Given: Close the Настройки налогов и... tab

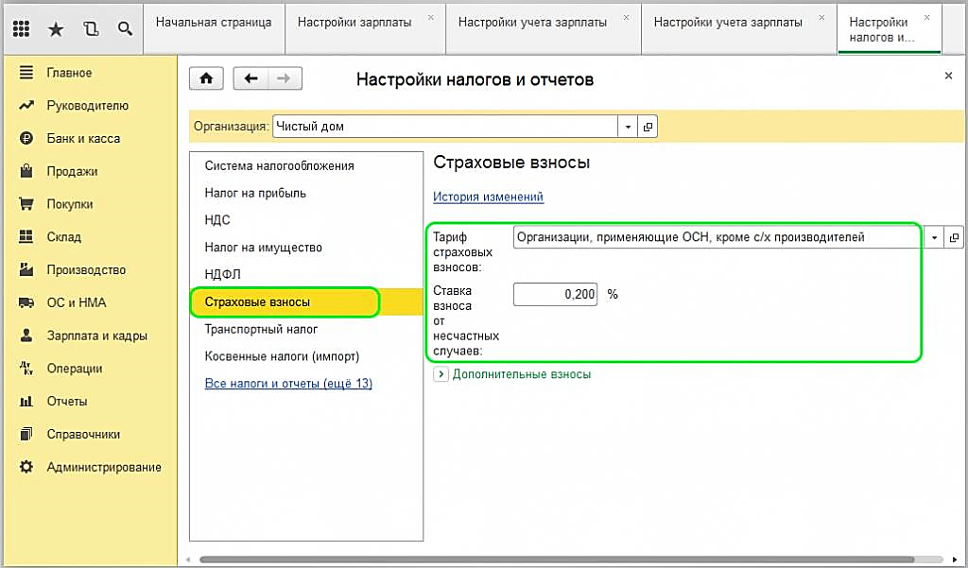Looking at the screenshot, I should click(x=926, y=18).
